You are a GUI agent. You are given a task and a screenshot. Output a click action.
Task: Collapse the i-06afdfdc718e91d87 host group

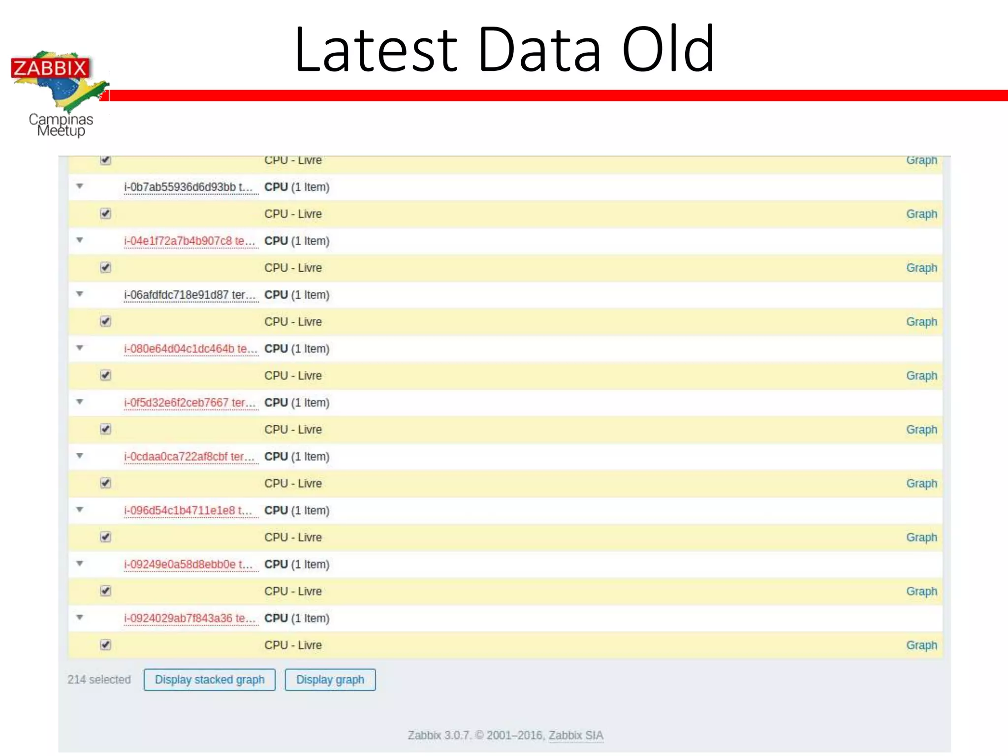80,294
